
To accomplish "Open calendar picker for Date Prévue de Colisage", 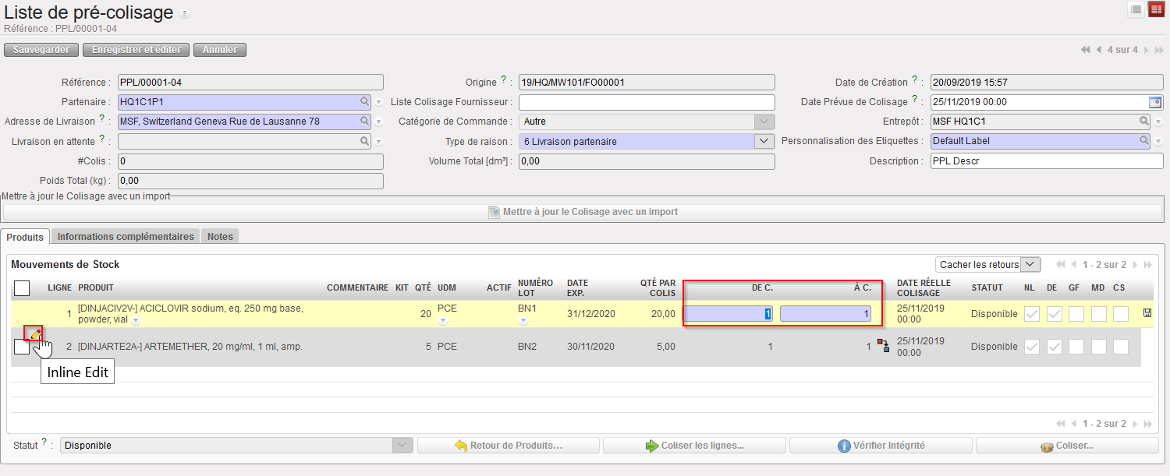I will [1155, 102].
